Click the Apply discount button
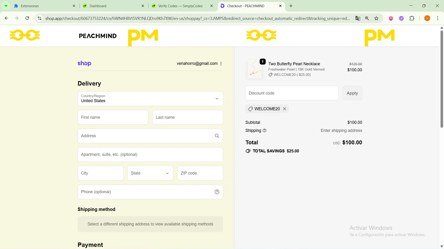 [x=352, y=93]
